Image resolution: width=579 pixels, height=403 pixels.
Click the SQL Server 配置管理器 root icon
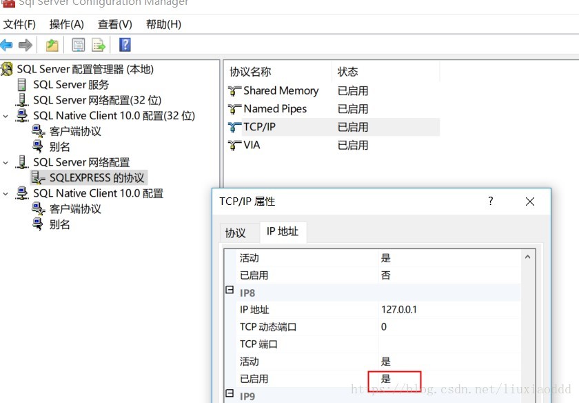pos(7,69)
